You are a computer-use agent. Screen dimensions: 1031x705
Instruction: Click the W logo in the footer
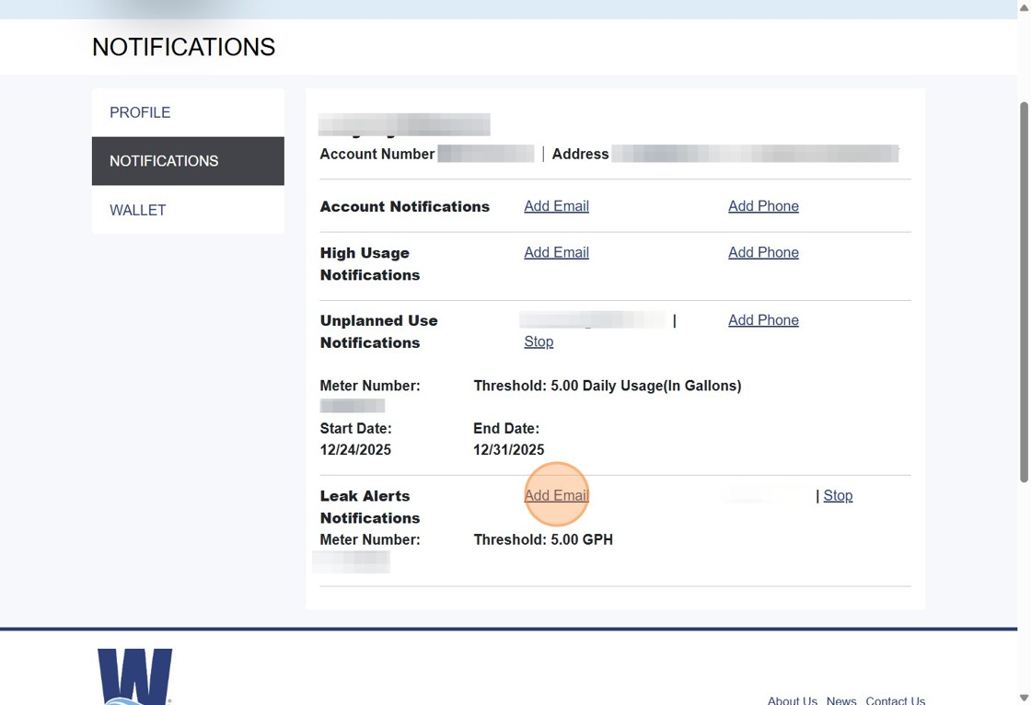134,676
